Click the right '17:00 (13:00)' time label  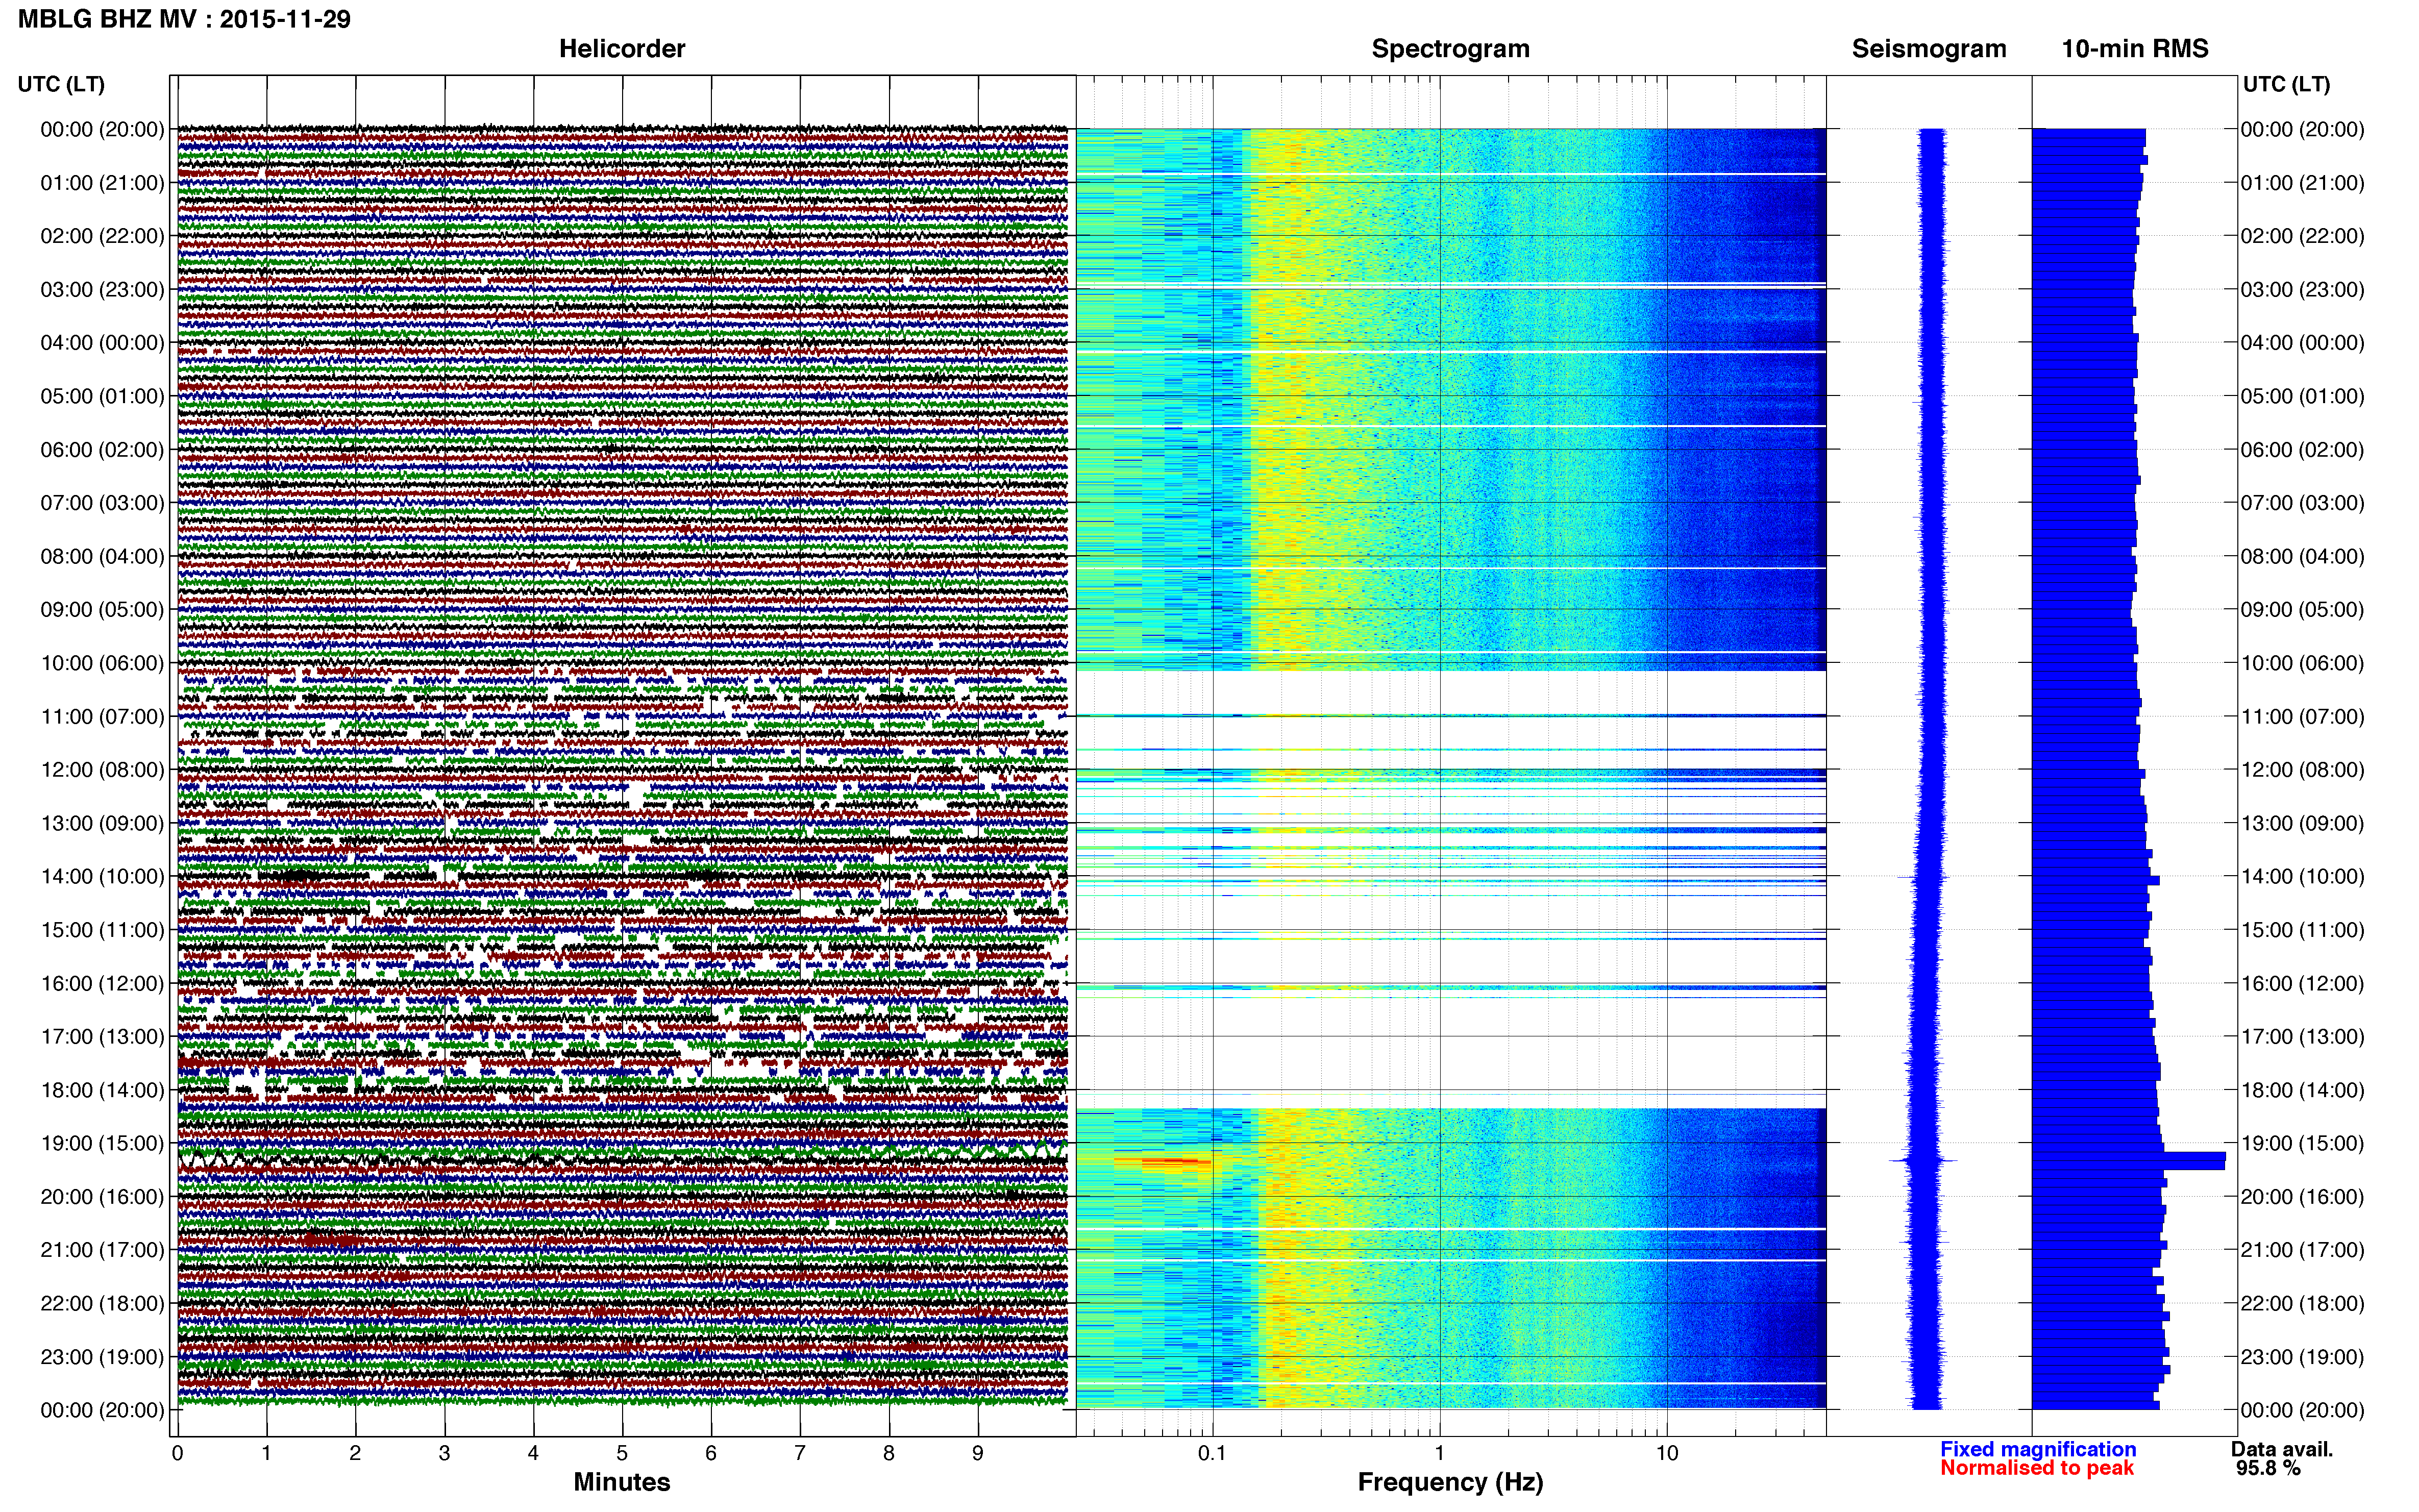[x=2302, y=1036]
